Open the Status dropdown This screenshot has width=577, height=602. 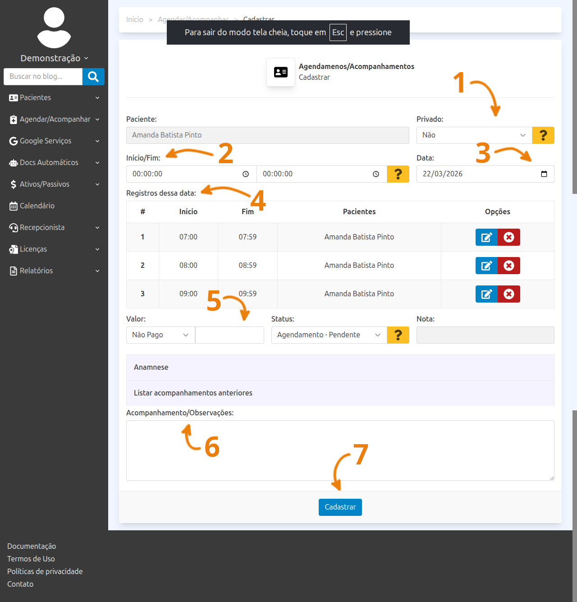point(329,335)
